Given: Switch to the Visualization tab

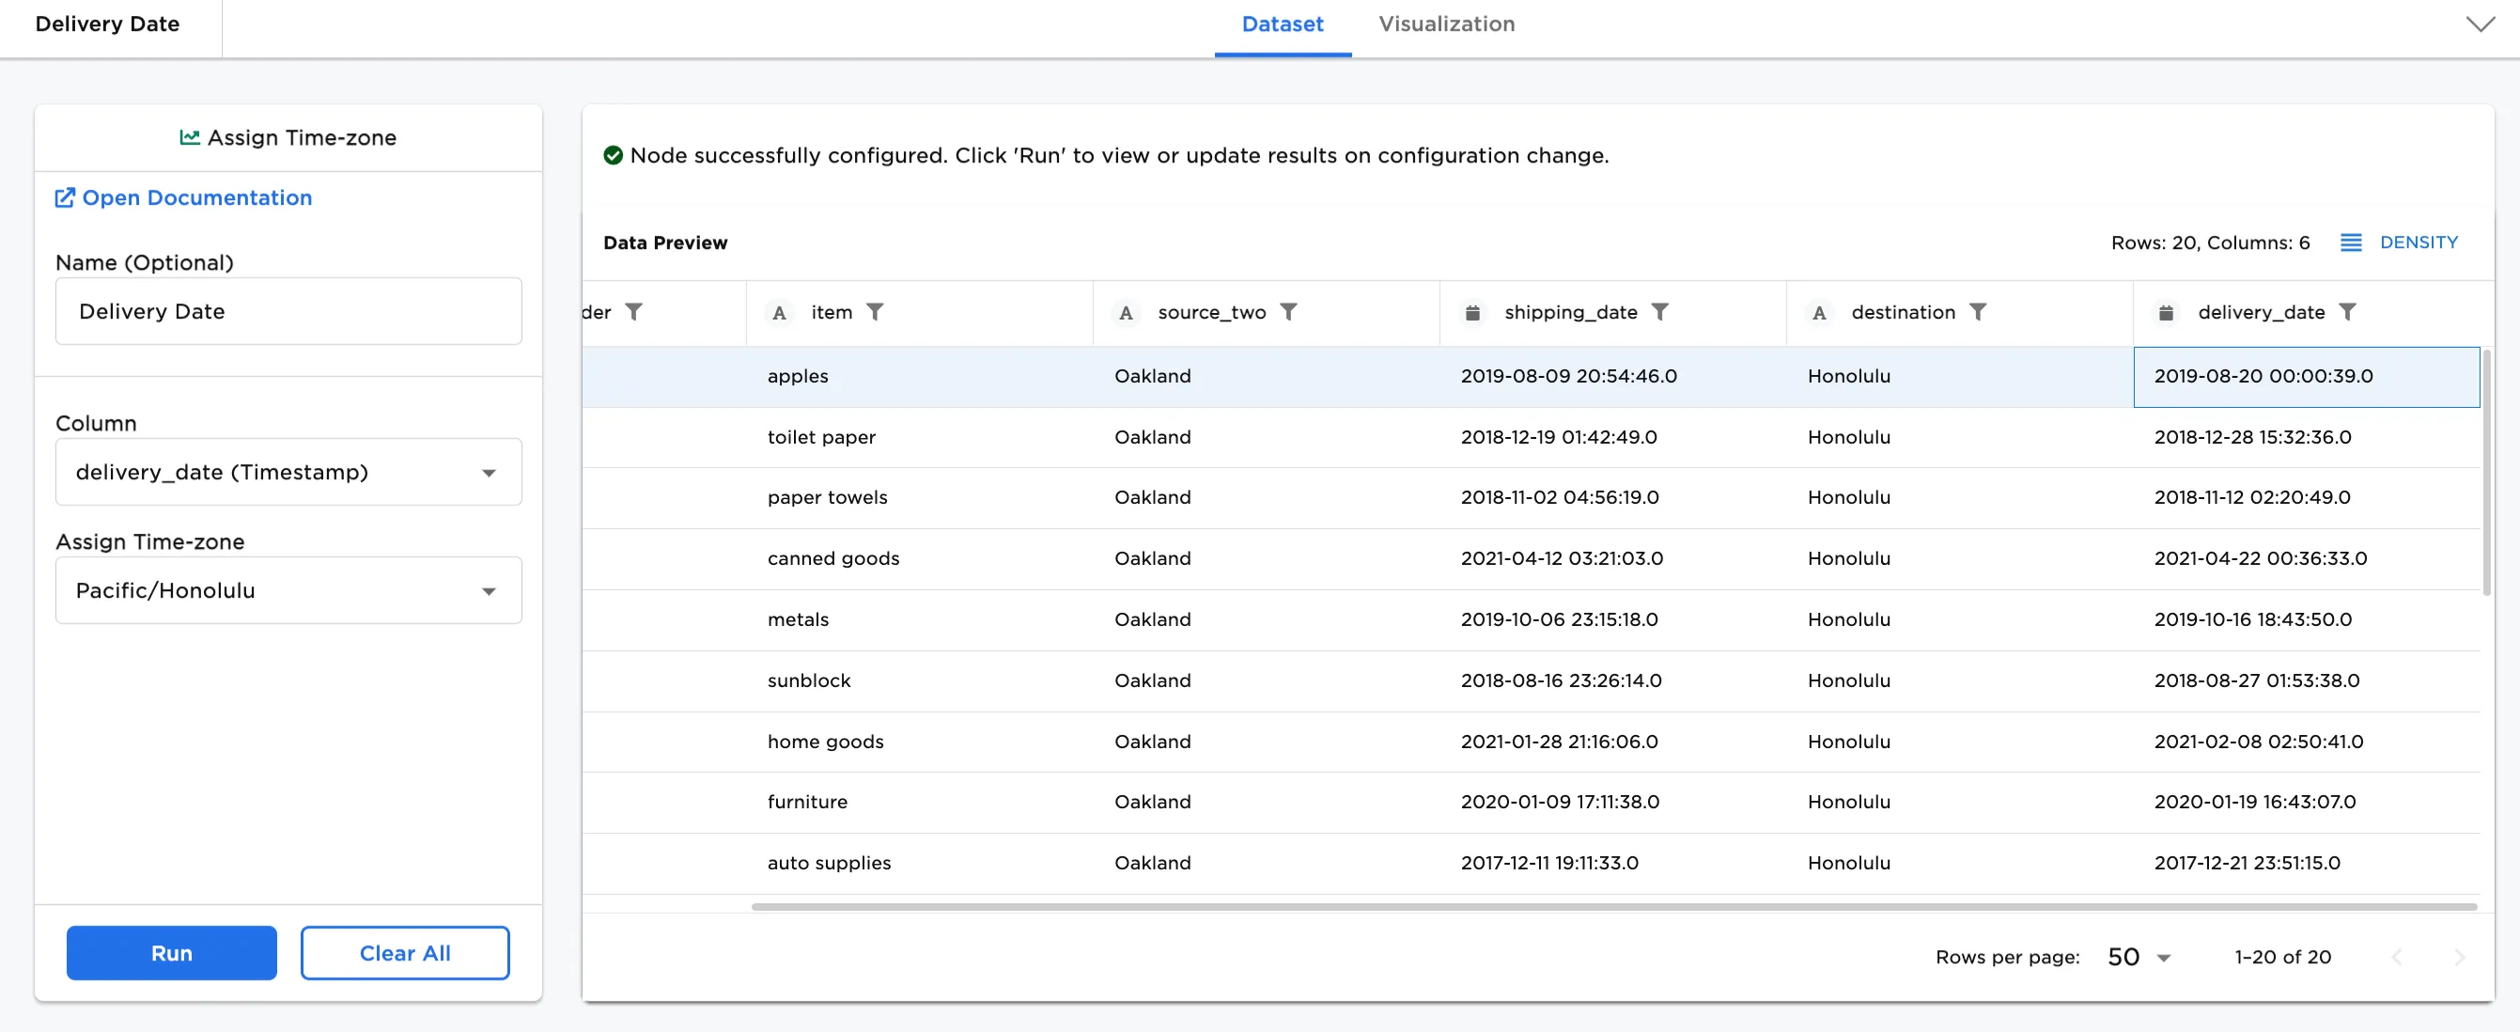Looking at the screenshot, I should [1446, 24].
